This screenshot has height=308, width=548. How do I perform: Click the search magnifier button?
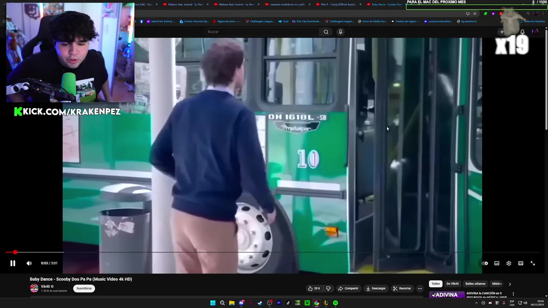tap(326, 32)
